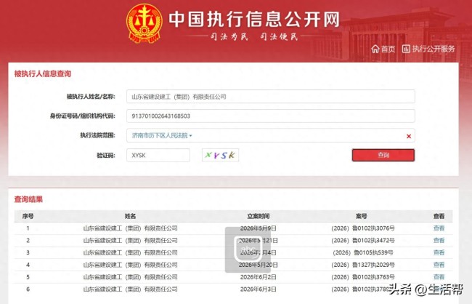Image resolution: width=472 pixels, height=304 pixels.
Task: Click the chart icon beside 执行公开服务
Action: pyautogui.click(x=406, y=49)
